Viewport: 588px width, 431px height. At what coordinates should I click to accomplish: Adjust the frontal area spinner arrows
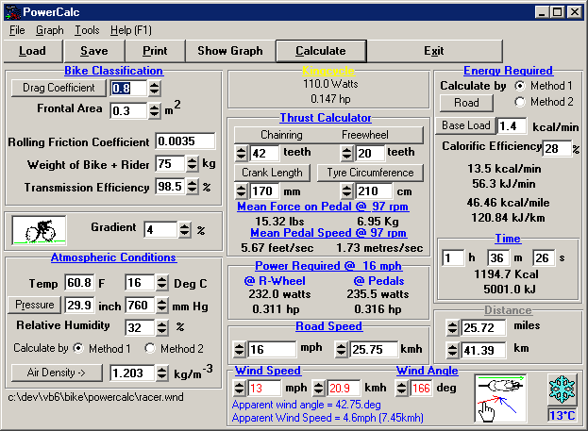[154, 111]
